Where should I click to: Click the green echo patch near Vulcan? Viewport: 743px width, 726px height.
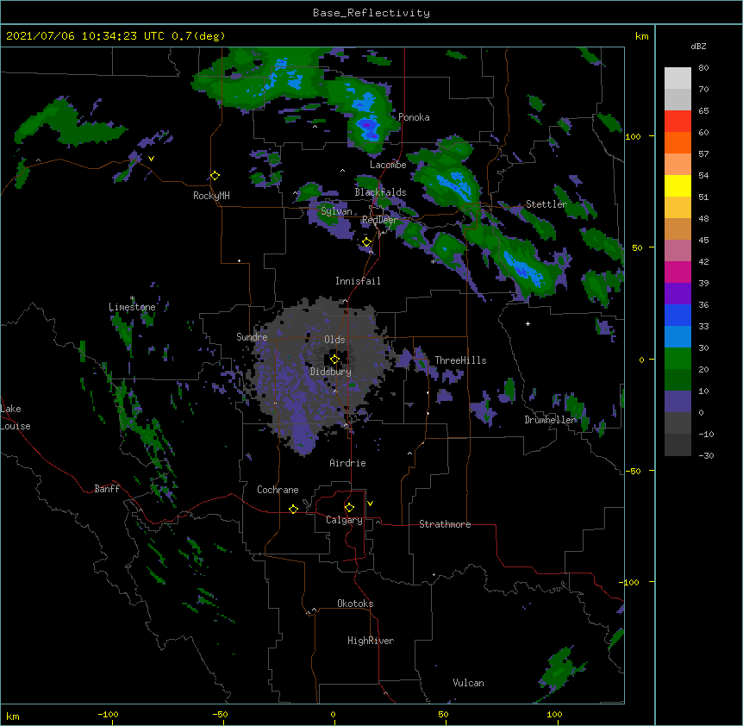point(561,669)
